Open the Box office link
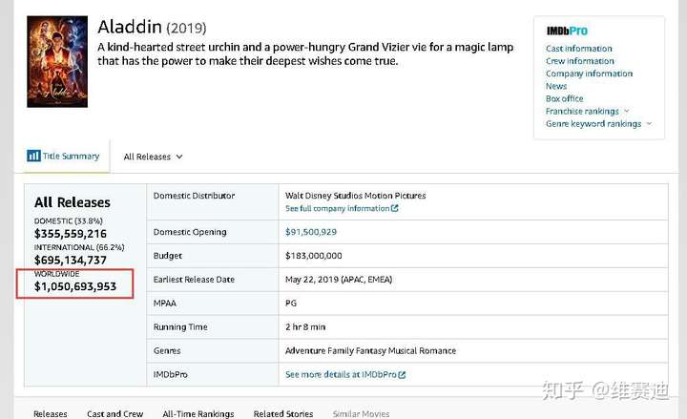The height and width of the screenshot is (419, 687). [x=564, y=98]
